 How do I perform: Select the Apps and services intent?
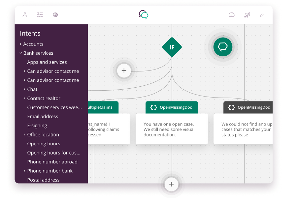point(47,62)
